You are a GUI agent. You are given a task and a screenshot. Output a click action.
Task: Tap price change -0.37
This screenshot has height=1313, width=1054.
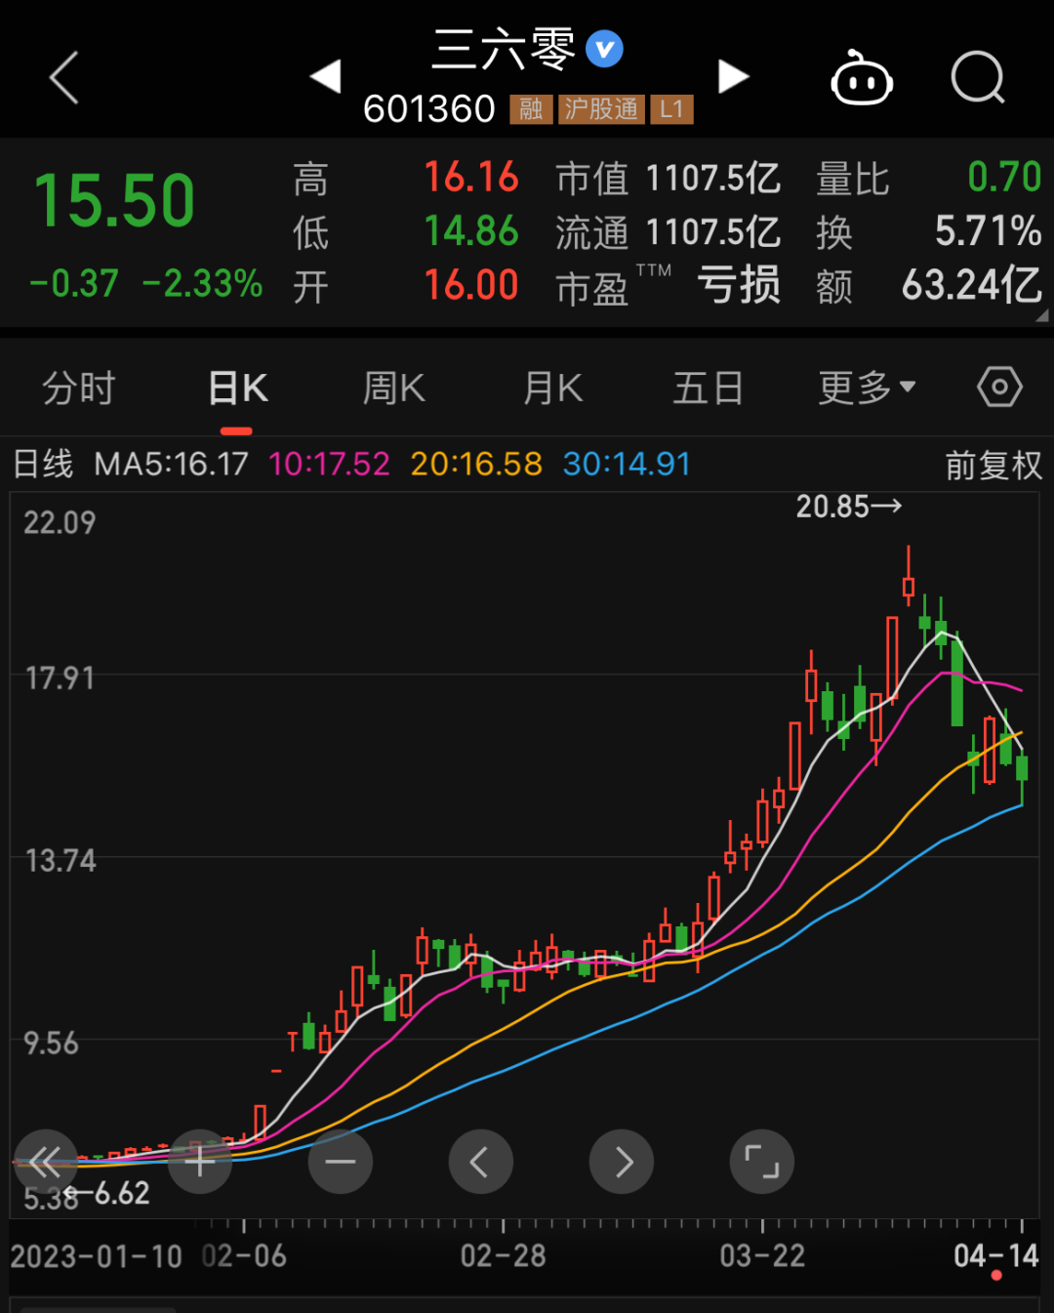tap(74, 284)
